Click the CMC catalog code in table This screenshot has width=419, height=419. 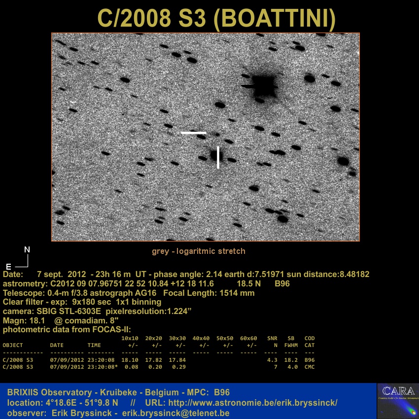[x=309, y=367]
